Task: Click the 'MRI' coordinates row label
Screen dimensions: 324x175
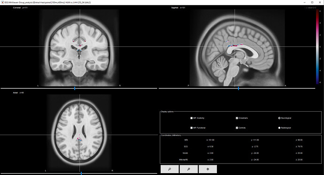Action: pyautogui.click(x=186, y=140)
